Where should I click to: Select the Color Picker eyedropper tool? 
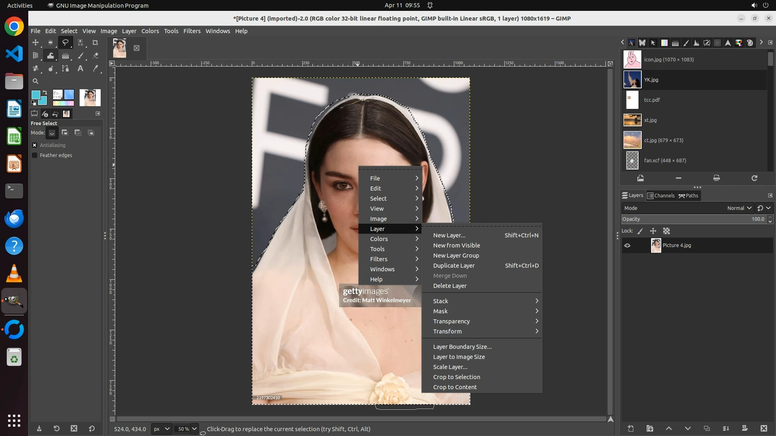pos(95,69)
